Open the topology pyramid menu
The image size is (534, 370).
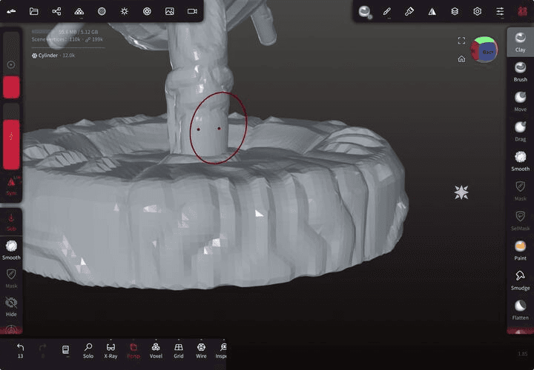tap(79, 11)
